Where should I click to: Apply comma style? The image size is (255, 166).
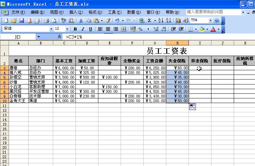pyautogui.click(x=148, y=29)
